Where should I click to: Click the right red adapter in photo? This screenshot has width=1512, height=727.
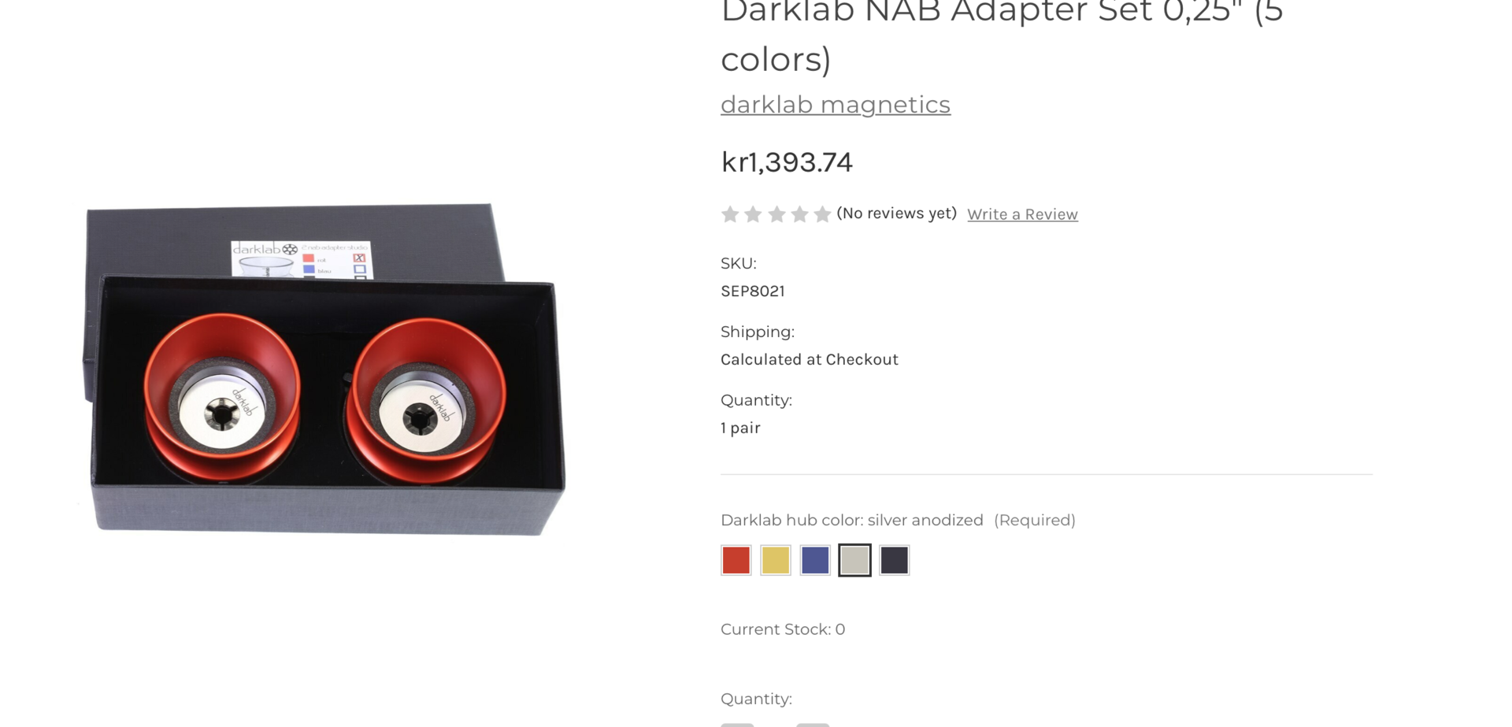pos(428,402)
